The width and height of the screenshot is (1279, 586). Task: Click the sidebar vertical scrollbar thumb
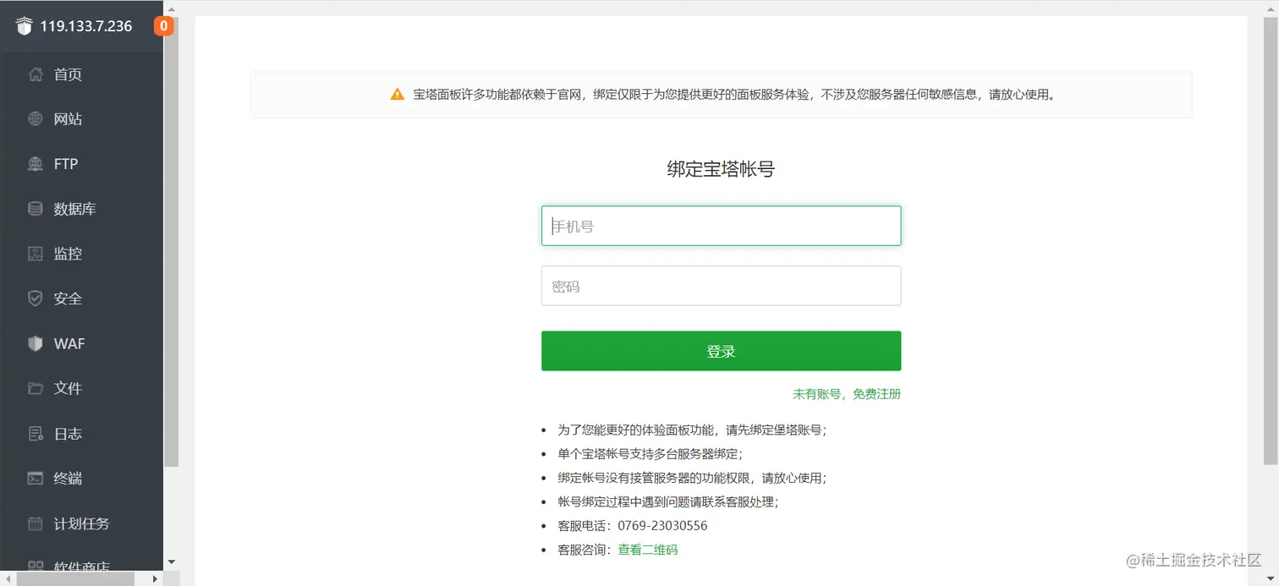coord(172,241)
